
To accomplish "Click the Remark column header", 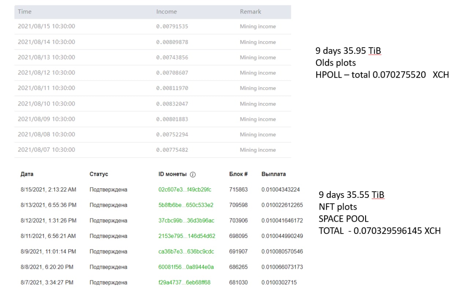I will [x=251, y=11].
